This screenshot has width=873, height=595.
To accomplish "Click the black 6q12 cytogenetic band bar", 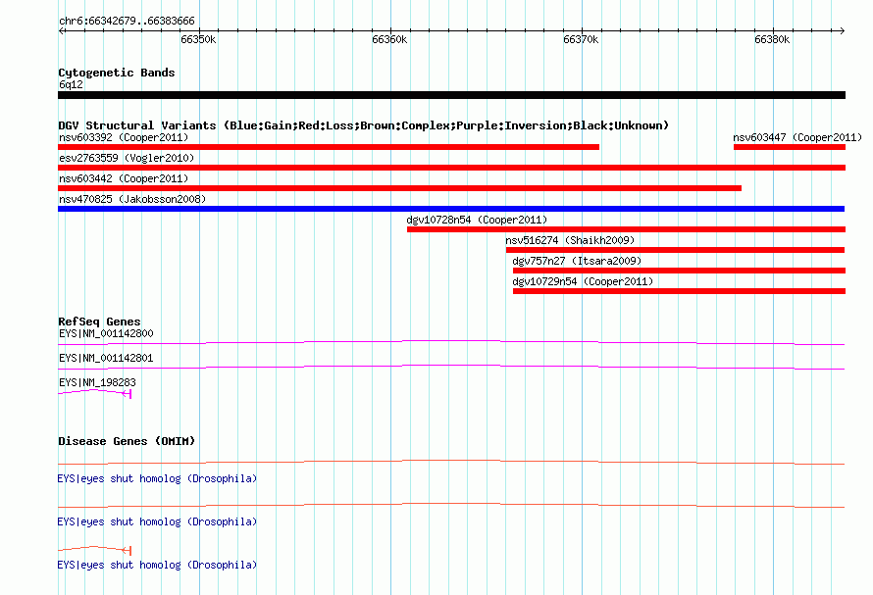I will click(x=451, y=95).
